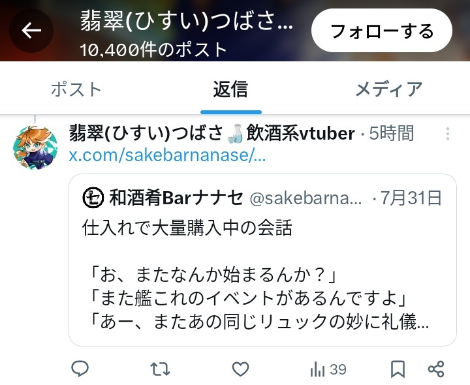The height and width of the screenshot is (385, 470).
Task: Switch to the ポスト tab
Action: pyautogui.click(x=76, y=89)
